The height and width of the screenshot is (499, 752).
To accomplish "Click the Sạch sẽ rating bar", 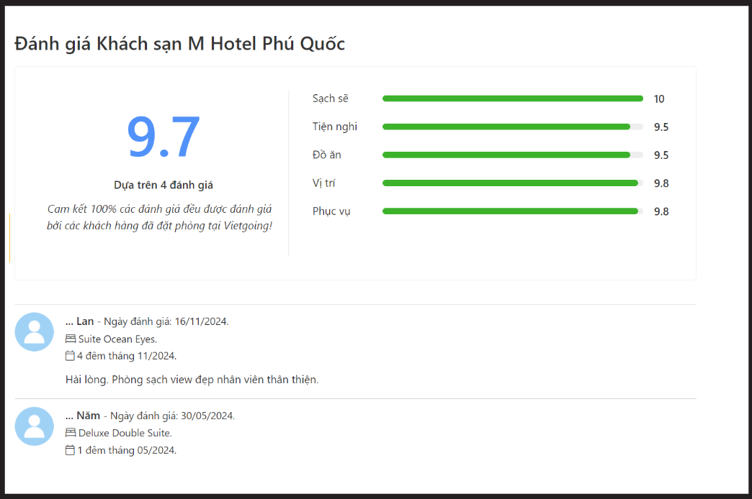I will [513, 99].
